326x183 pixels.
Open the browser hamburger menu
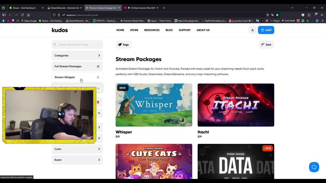pyautogui.click(x=322, y=15)
